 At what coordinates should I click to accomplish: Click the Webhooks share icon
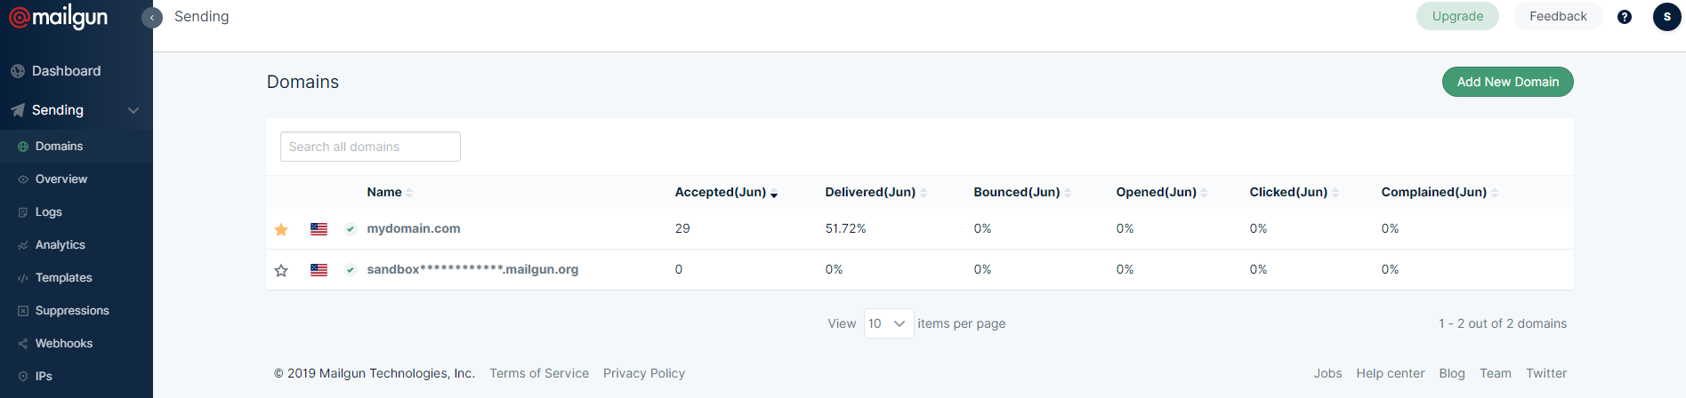(x=23, y=344)
